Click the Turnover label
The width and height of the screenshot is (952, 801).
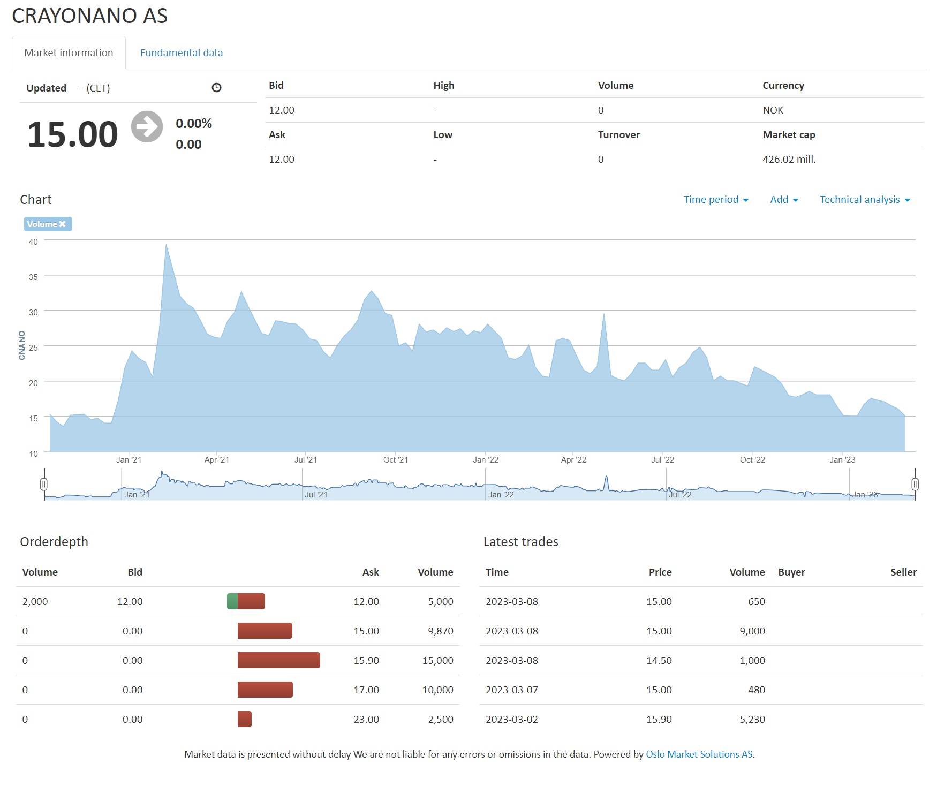point(619,134)
